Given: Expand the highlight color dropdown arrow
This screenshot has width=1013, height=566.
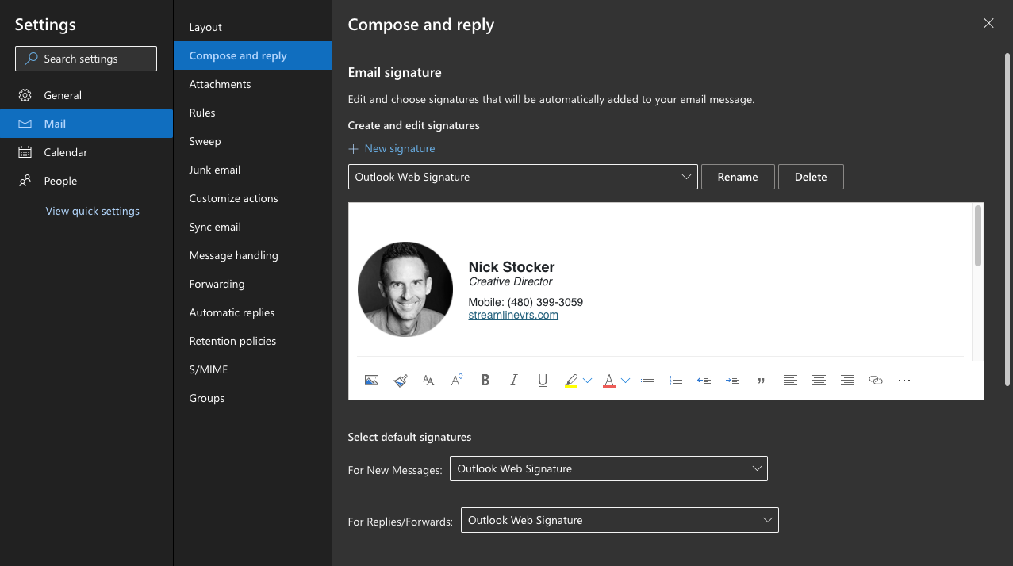Looking at the screenshot, I should click(588, 381).
